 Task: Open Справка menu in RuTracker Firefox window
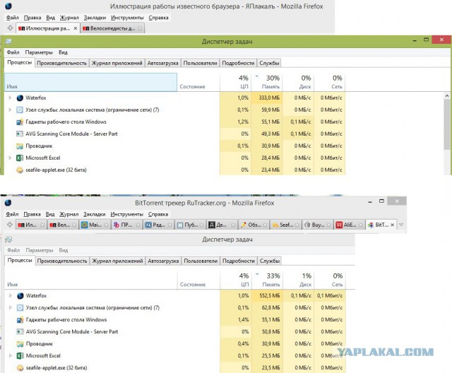point(158,214)
